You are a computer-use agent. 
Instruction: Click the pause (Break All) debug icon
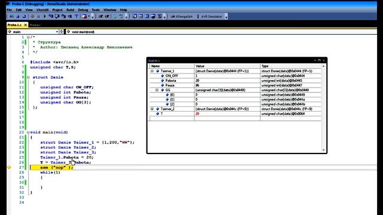(38, 16)
